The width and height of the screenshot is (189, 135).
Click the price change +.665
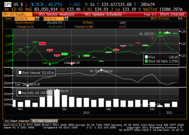pyautogui.click(x=75, y=5)
